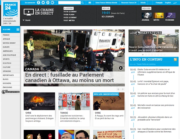This screenshot has width=180, height=139.
Task: Switch to list view icon
Action: (x=123, y=89)
